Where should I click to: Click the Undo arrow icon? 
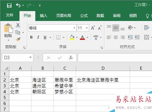tap(18, 5)
